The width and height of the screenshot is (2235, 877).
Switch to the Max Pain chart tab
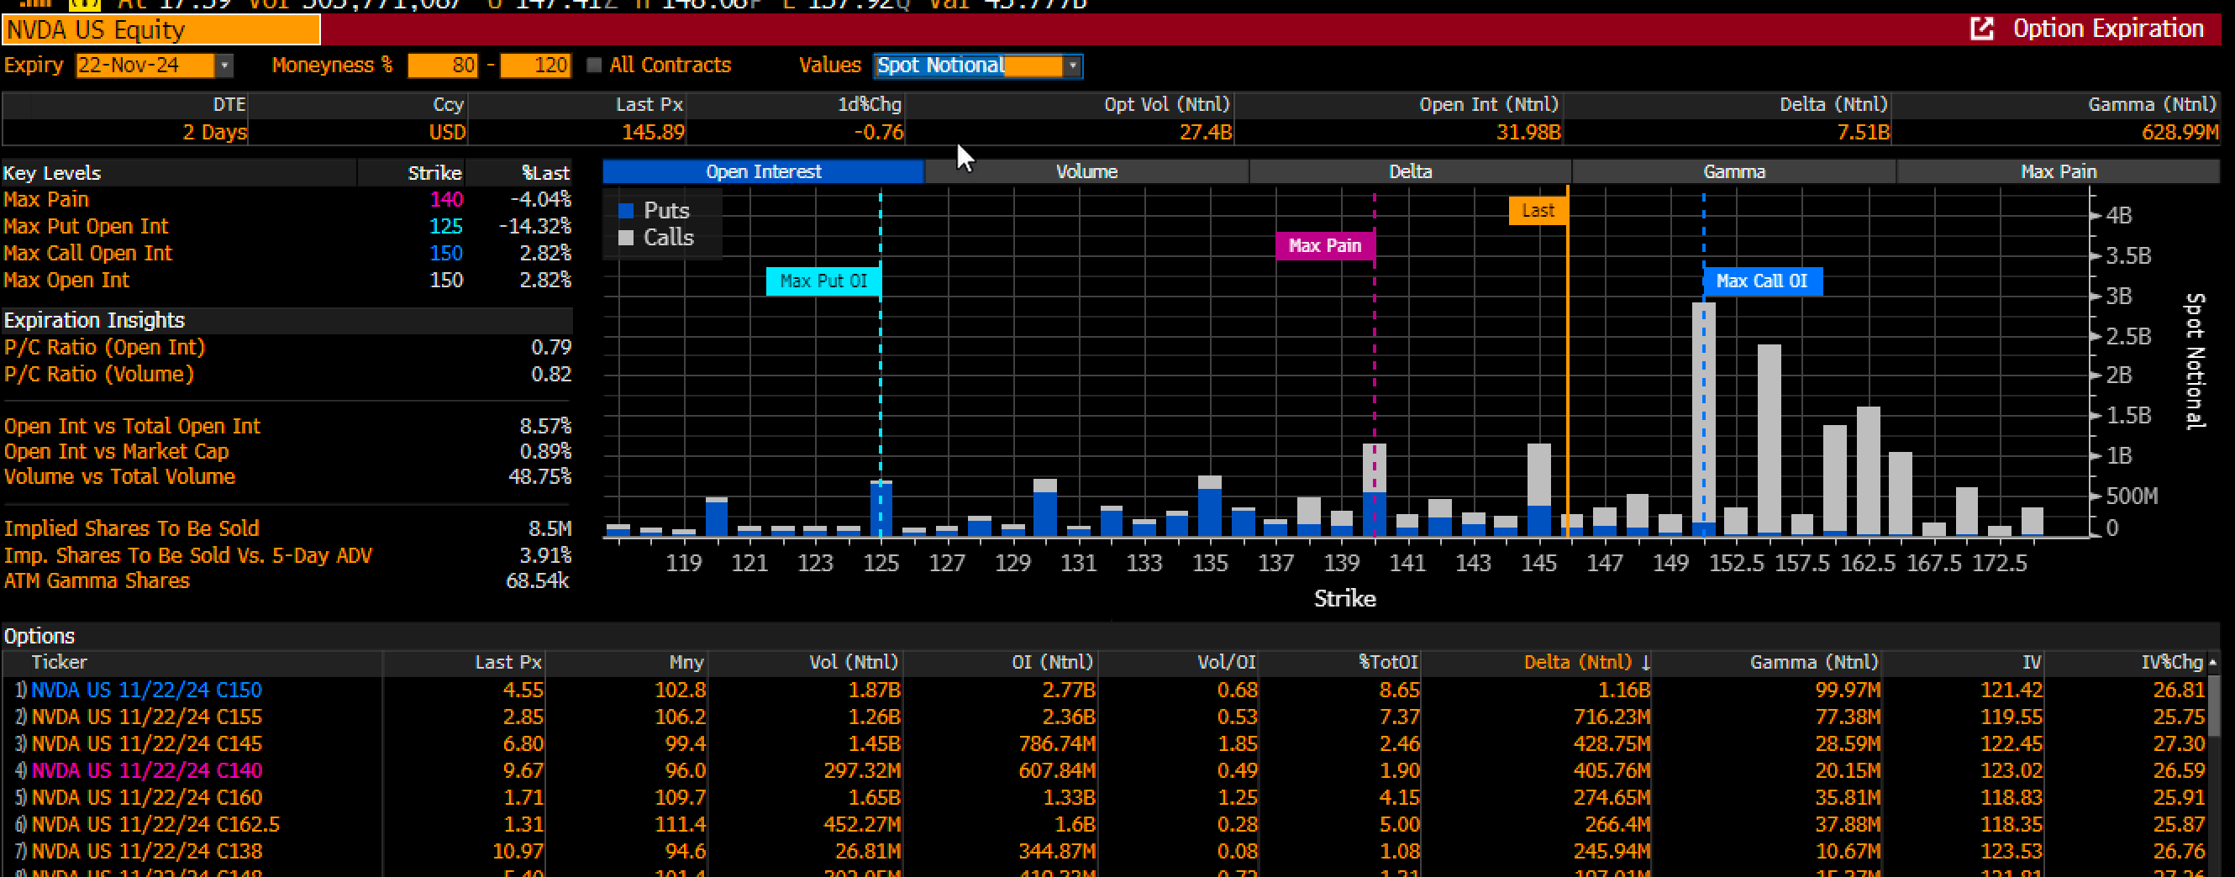click(2058, 171)
